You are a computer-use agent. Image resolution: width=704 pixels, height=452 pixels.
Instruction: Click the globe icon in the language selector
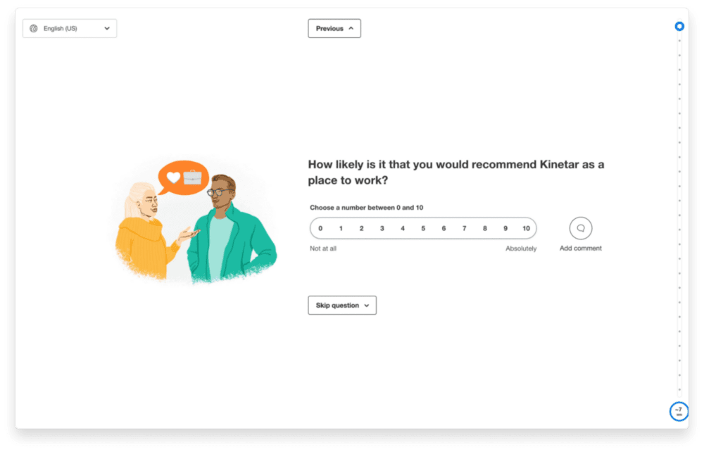[33, 28]
